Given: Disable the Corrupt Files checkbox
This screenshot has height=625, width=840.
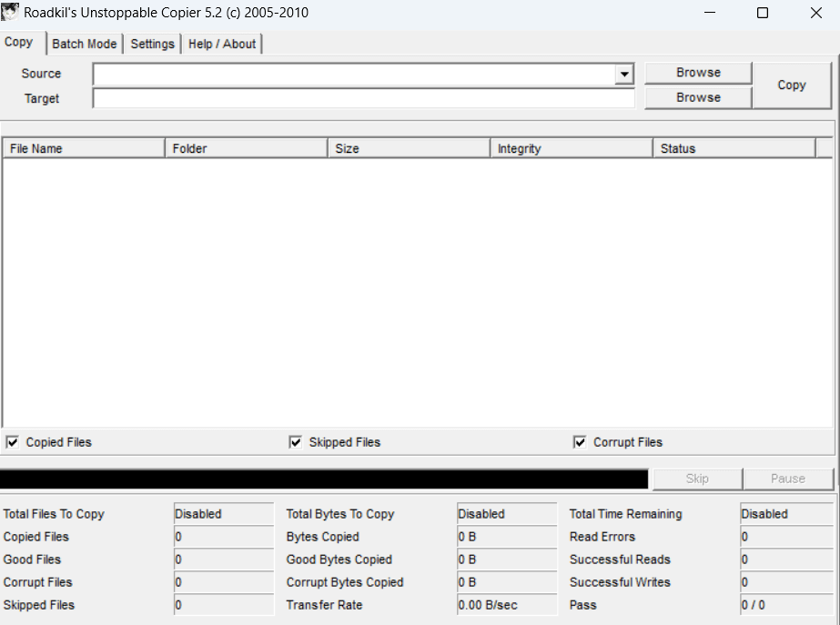Looking at the screenshot, I should pyautogui.click(x=580, y=442).
